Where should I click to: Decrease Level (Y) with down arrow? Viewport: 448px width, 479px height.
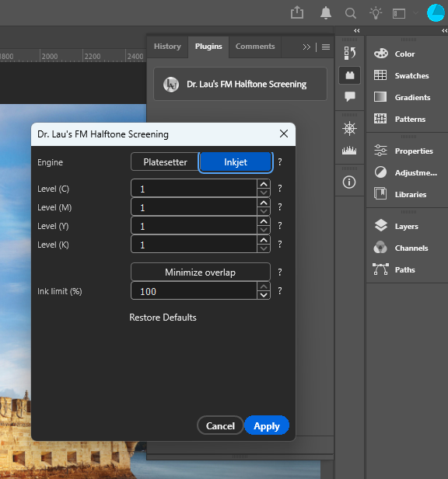pos(264,230)
